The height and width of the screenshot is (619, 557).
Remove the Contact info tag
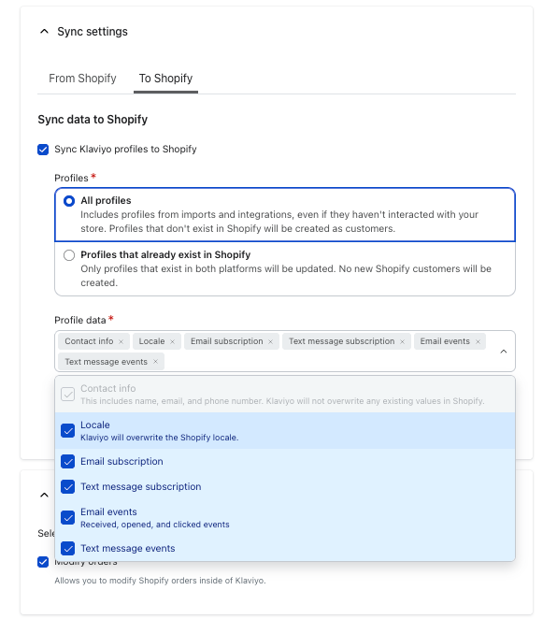pos(121,342)
